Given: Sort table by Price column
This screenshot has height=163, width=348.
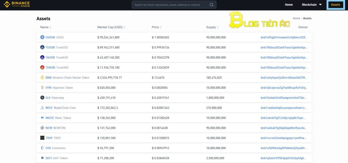Looking at the screenshot, I should [x=157, y=27].
